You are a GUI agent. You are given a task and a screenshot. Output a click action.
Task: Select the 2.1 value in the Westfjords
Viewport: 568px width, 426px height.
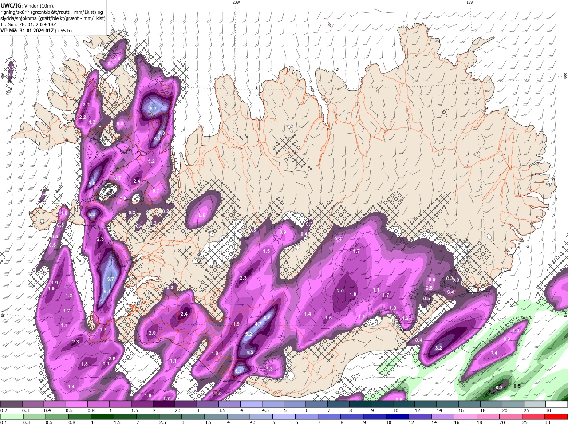(x=86, y=105)
